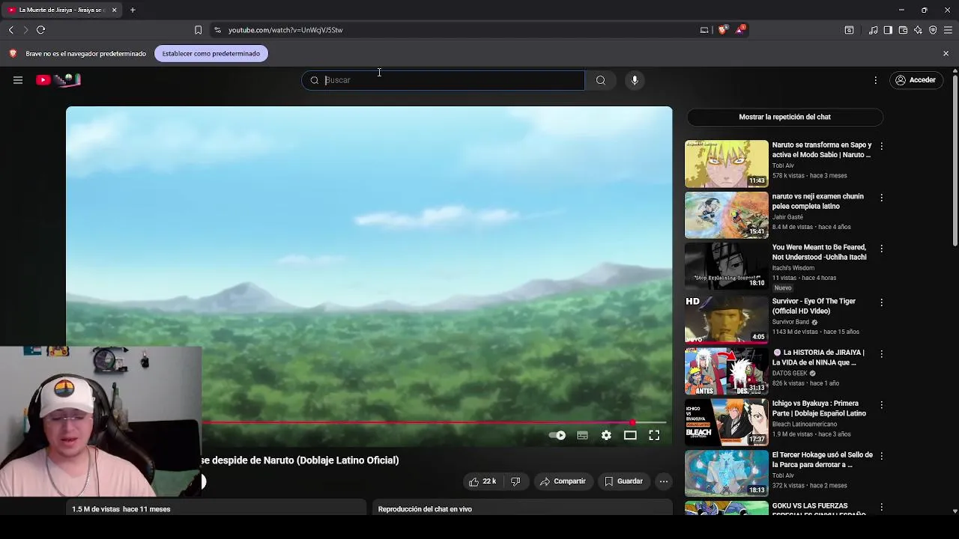Viewport: 959px width, 539px height.
Task: Open the Survivor Band channel name
Action: pos(790,322)
